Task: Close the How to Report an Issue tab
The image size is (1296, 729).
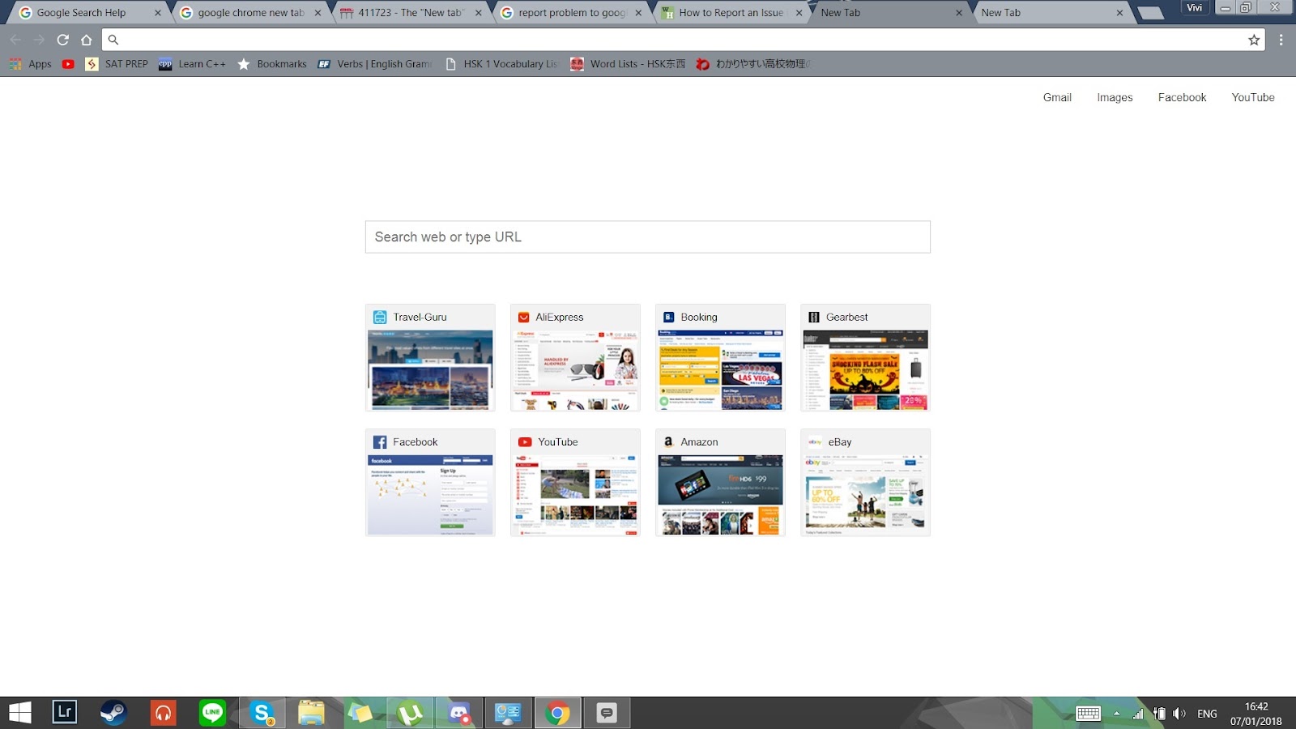Action: pyautogui.click(x=799, y=13)
